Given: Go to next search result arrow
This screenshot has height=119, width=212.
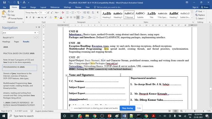Looking at the screenshot, I should click(x=38, y=37).
